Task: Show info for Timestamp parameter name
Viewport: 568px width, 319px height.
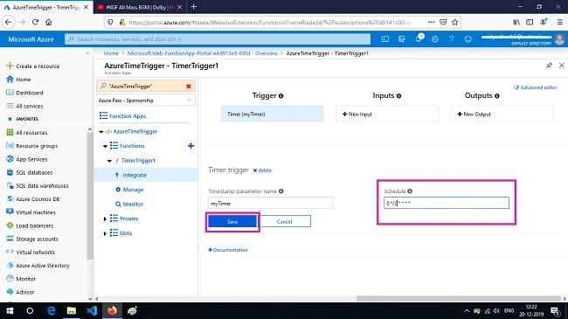Action: click(x=281, y=191)
